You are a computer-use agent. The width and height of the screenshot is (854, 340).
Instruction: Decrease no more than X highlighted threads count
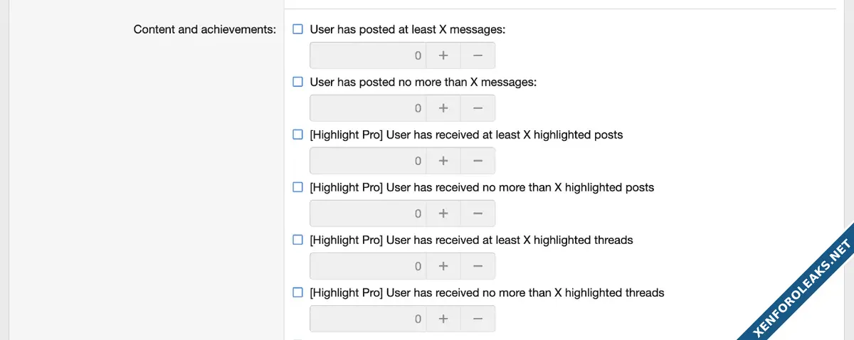point(478,319)
